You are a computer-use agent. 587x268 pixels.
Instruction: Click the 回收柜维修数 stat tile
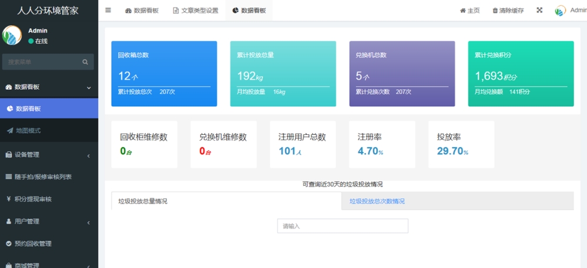(145, 144)
